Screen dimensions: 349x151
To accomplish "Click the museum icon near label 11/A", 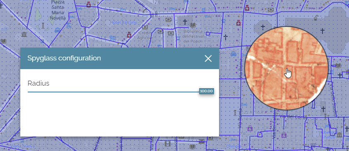I will pos(24,35).
